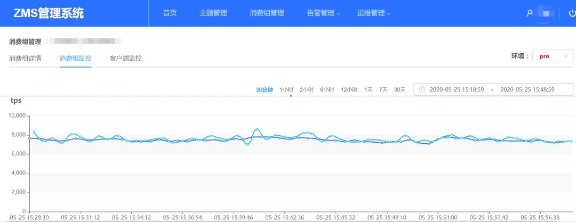Select the 30天 time range
Viewport: 576px width, 222px height.
(400, 89)
